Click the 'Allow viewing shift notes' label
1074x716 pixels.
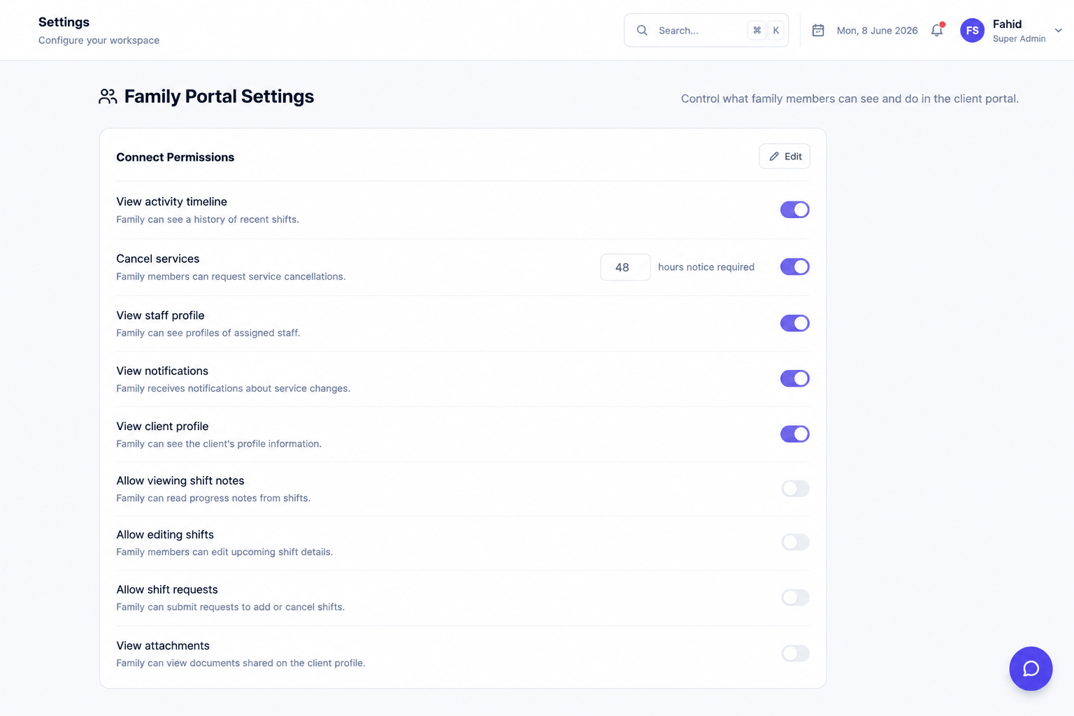click(180, 480)
